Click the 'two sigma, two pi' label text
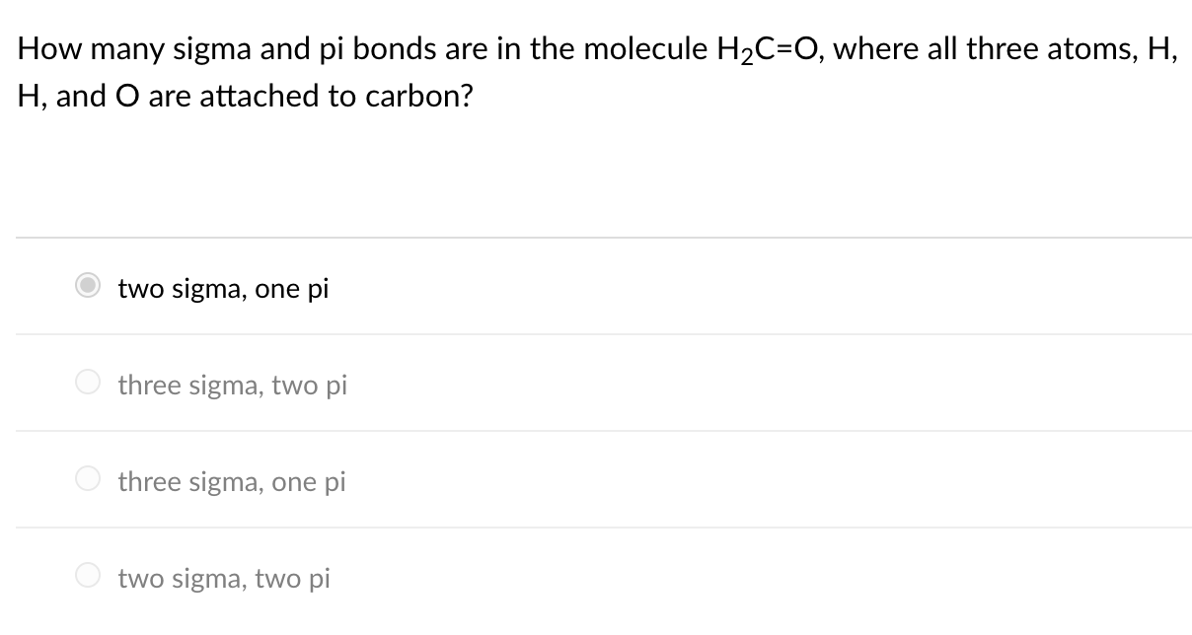 click(x=223, y=579)
